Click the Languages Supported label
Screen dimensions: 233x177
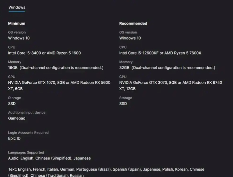[26, 153]
